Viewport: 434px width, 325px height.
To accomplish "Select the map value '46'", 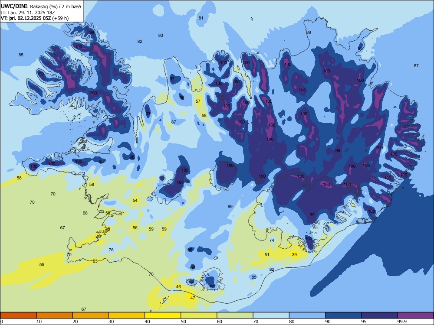I will (178, 286).
